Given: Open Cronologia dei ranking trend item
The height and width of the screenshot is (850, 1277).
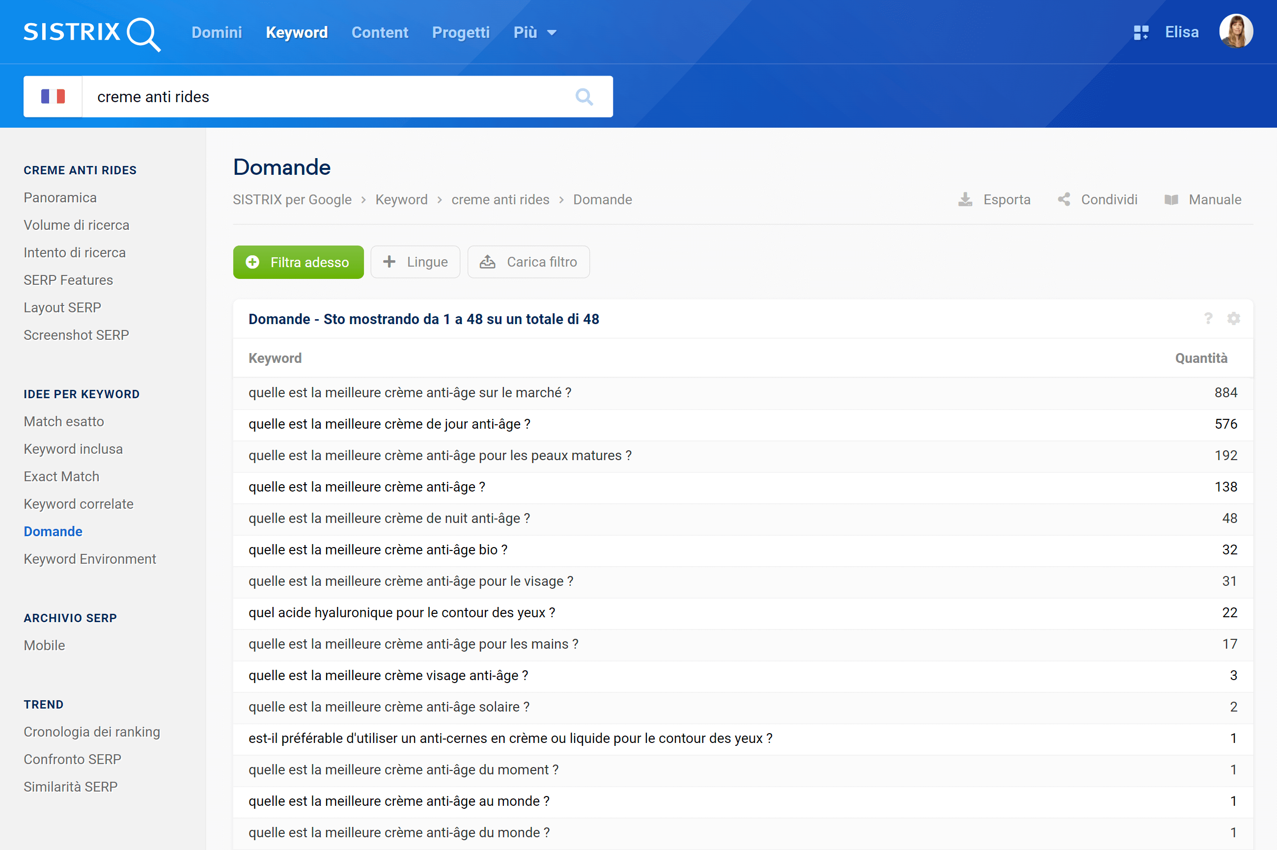Looking at the screenshot, I should [x=92, y=732].
